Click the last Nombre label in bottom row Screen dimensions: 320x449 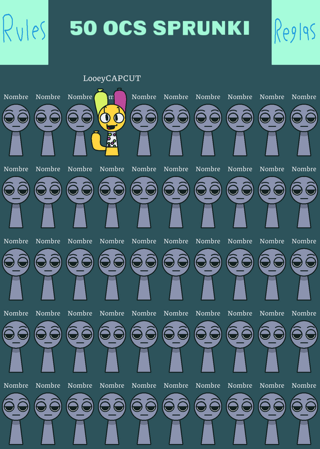(x=304, y=386)
